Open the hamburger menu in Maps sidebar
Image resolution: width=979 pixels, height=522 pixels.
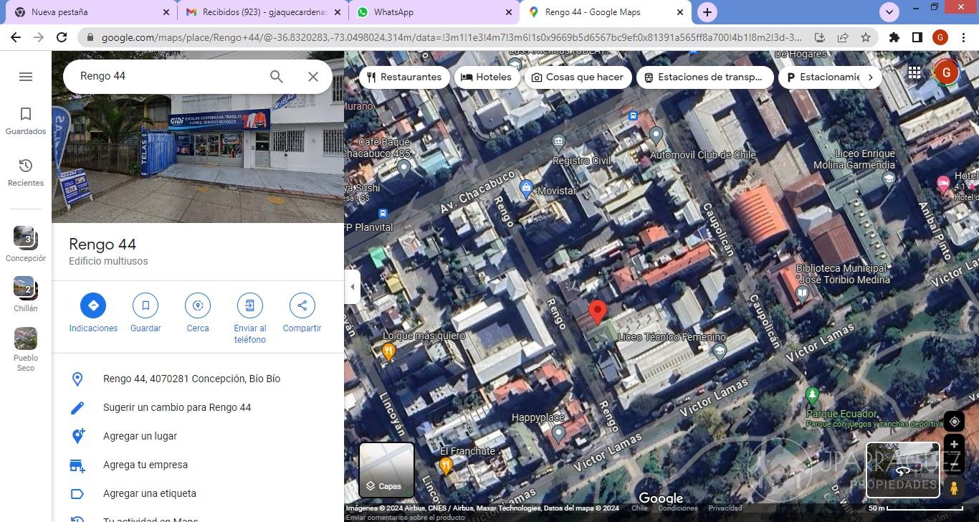coord(26,77)
